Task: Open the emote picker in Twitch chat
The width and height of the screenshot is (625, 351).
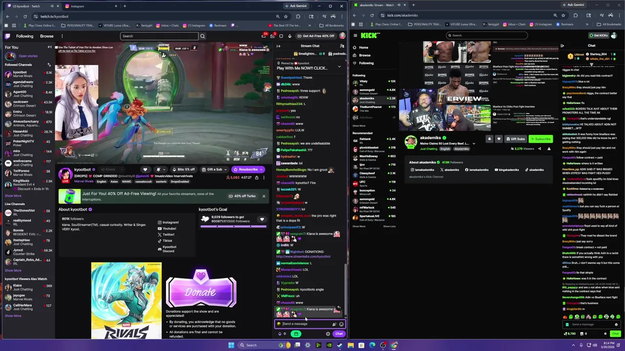Action: tap(341, 324)
